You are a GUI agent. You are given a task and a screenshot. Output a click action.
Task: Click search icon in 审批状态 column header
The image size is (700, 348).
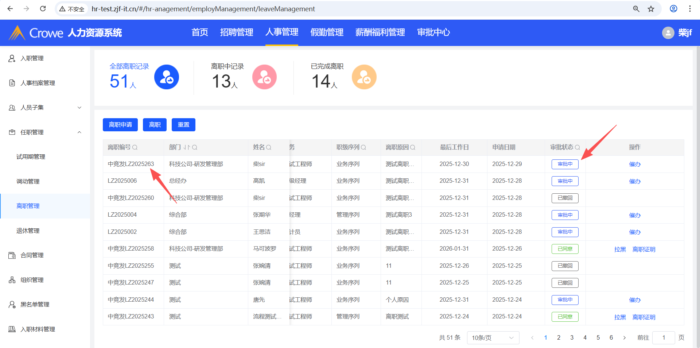click(x=577, y=147)
